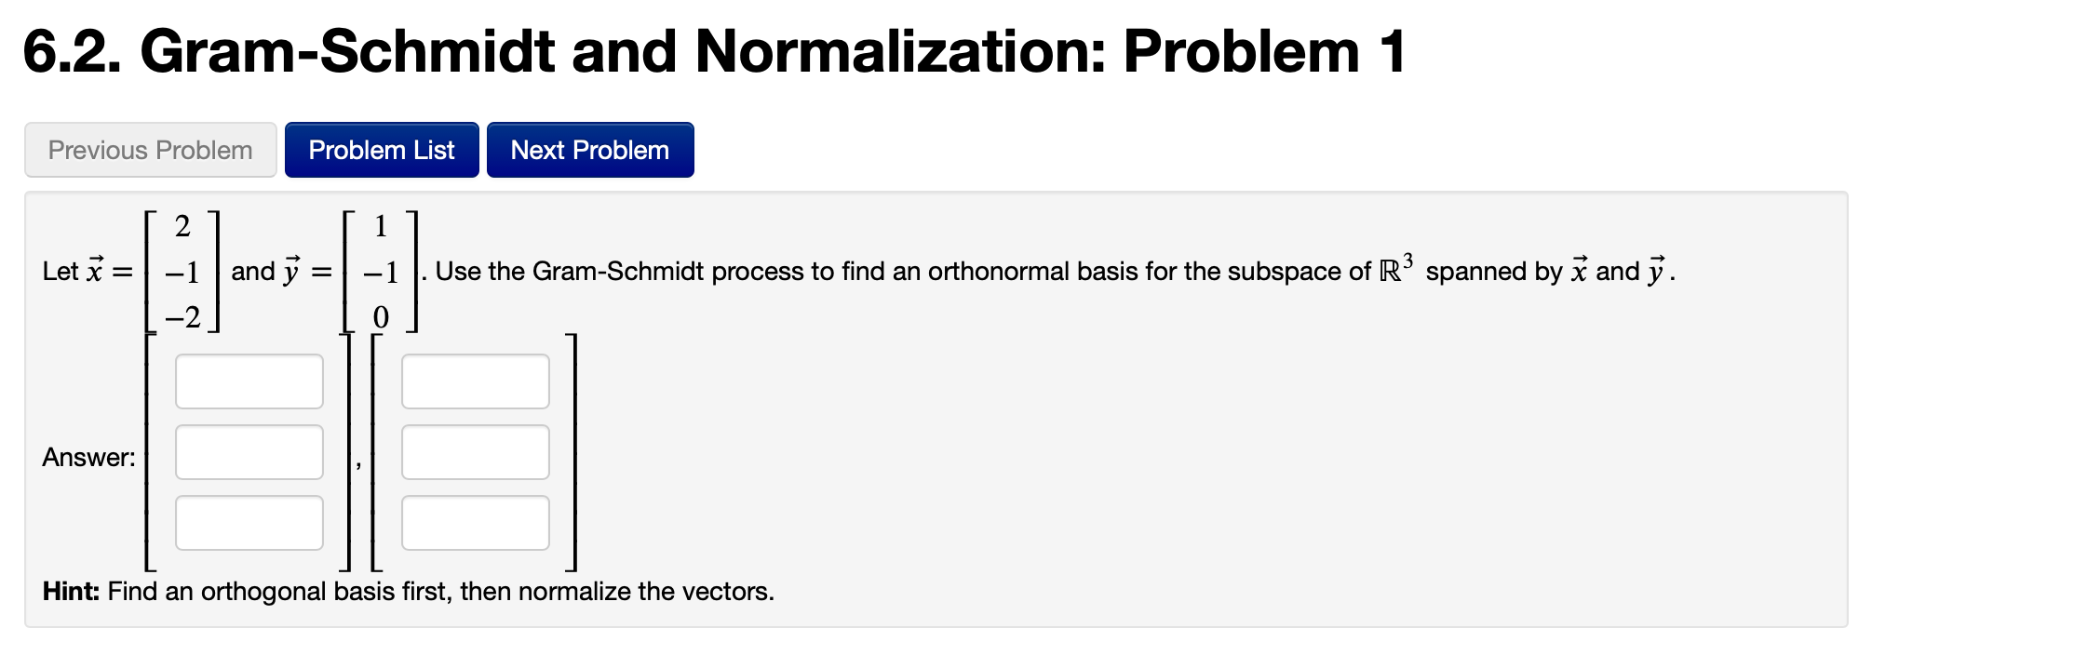Select the middle entry of the first answer vector
2074x655 pixels.
click(x=248, y=451)
